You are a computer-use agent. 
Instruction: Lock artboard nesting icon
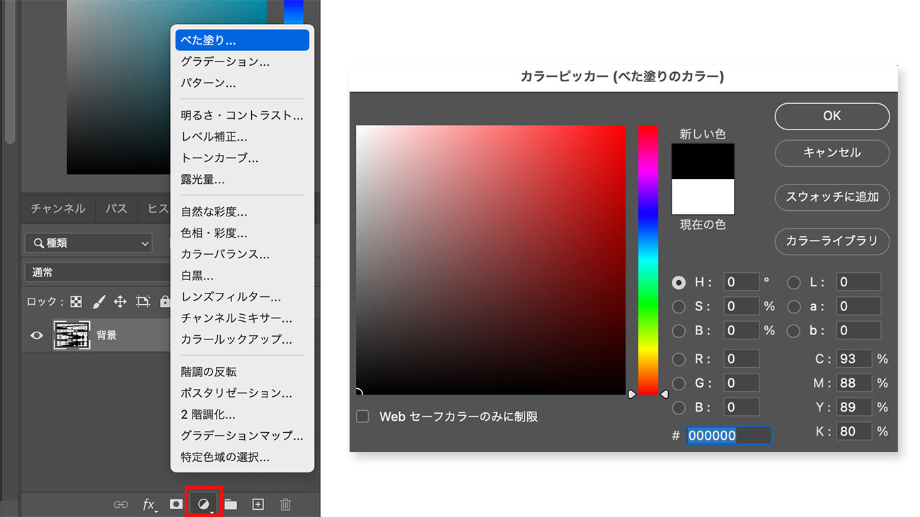point(143,302)
